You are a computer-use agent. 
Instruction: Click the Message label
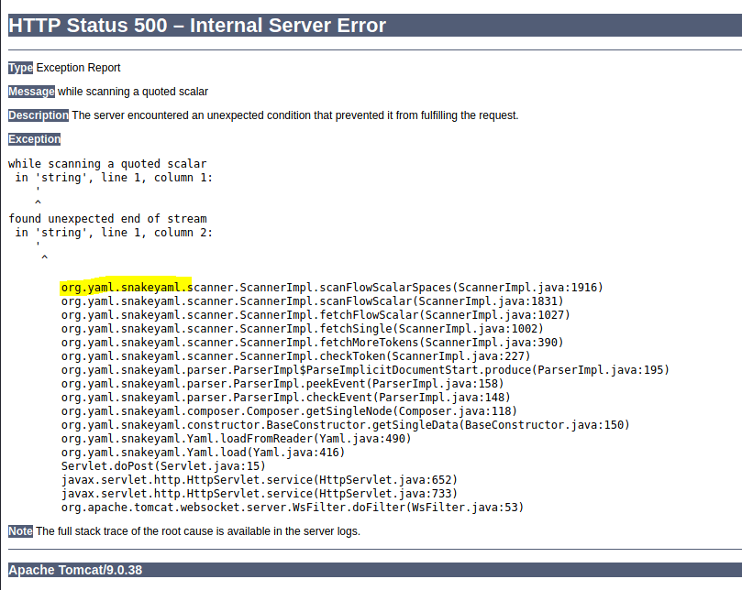(x=32, y=92)
